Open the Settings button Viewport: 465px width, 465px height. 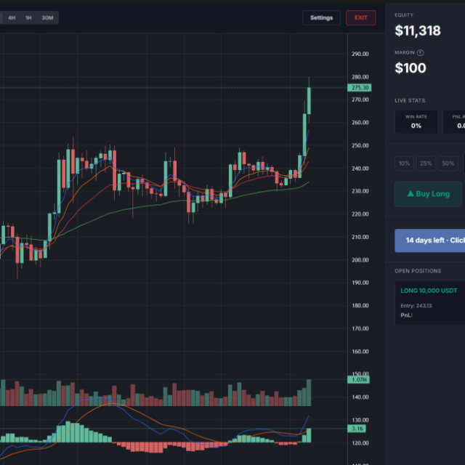[321, 17]
